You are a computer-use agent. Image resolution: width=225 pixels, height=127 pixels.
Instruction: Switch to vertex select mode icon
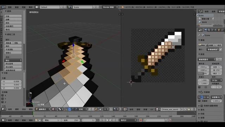pos(90,109)
